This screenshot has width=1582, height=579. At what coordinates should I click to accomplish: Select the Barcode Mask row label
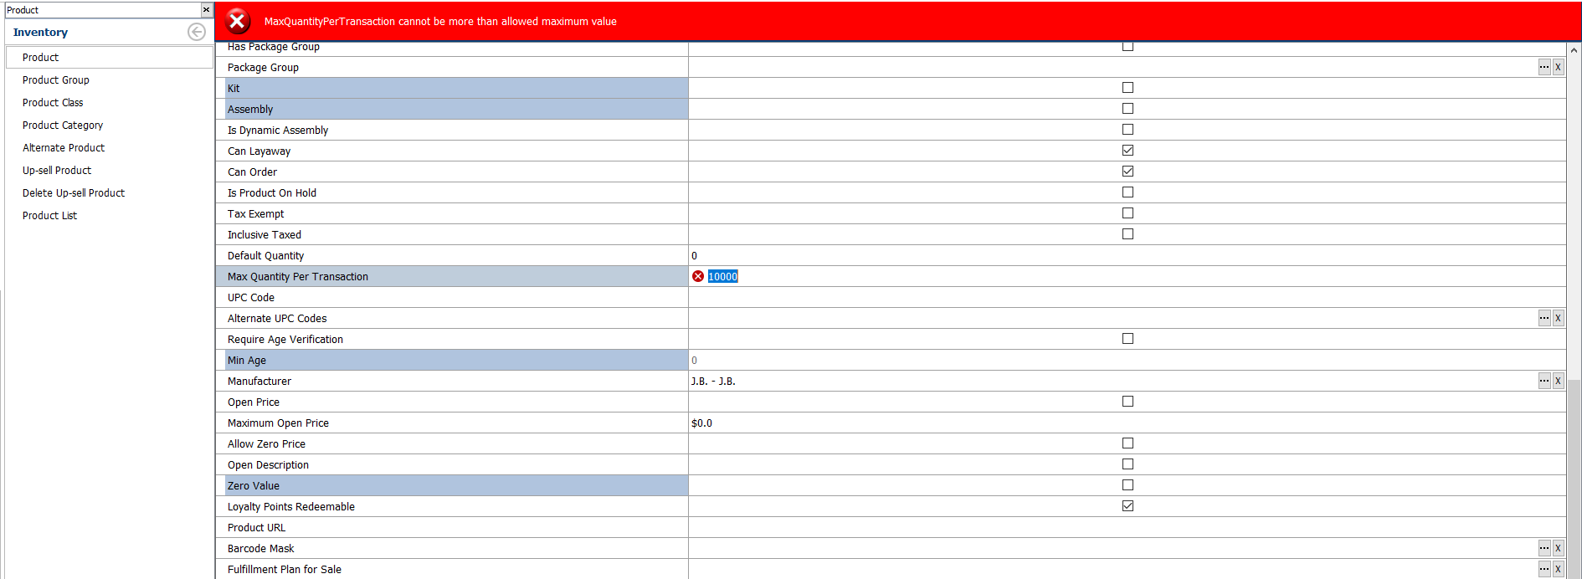(261, 548)
